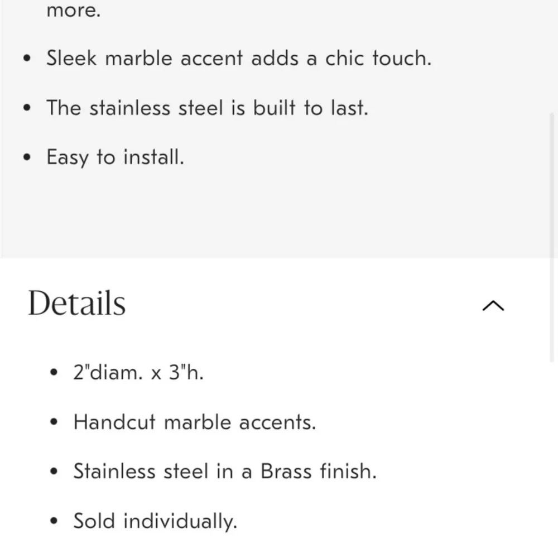Click bullet point before 'Easy to install'
This screenshot has width=558, height=558.
point(27,157)
